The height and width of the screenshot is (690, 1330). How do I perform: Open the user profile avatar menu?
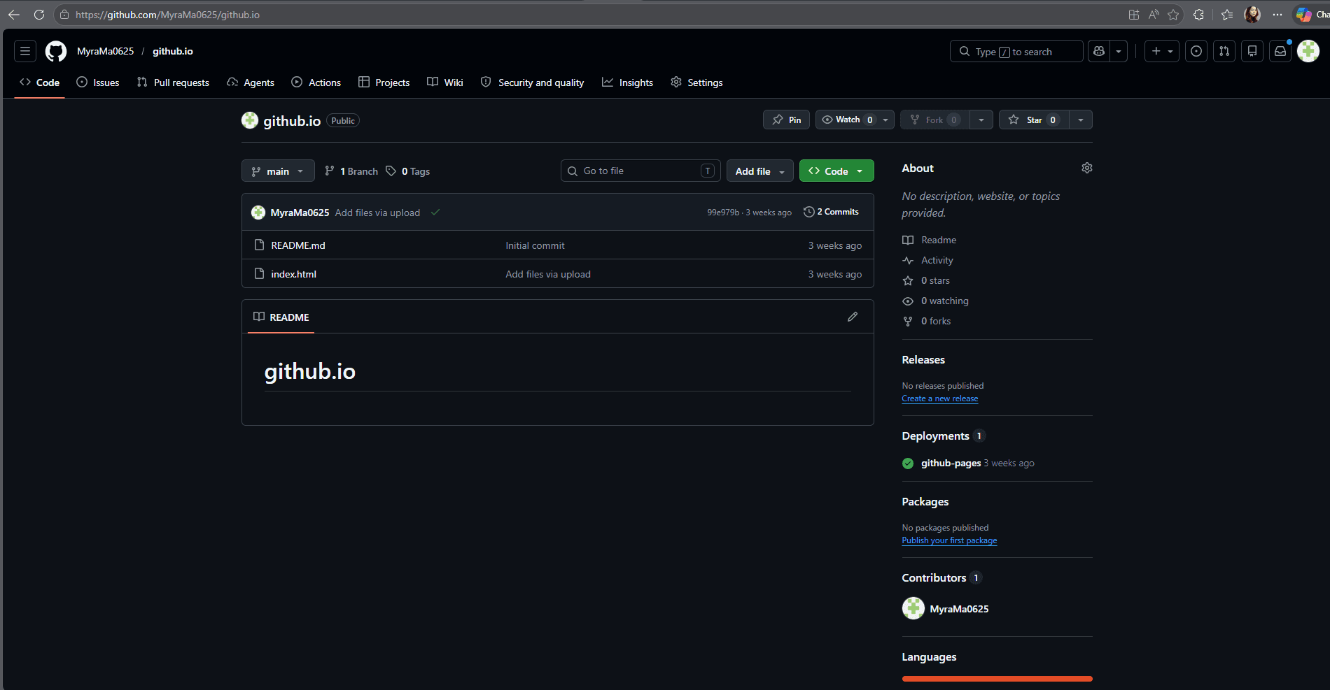coord(1308,51)
